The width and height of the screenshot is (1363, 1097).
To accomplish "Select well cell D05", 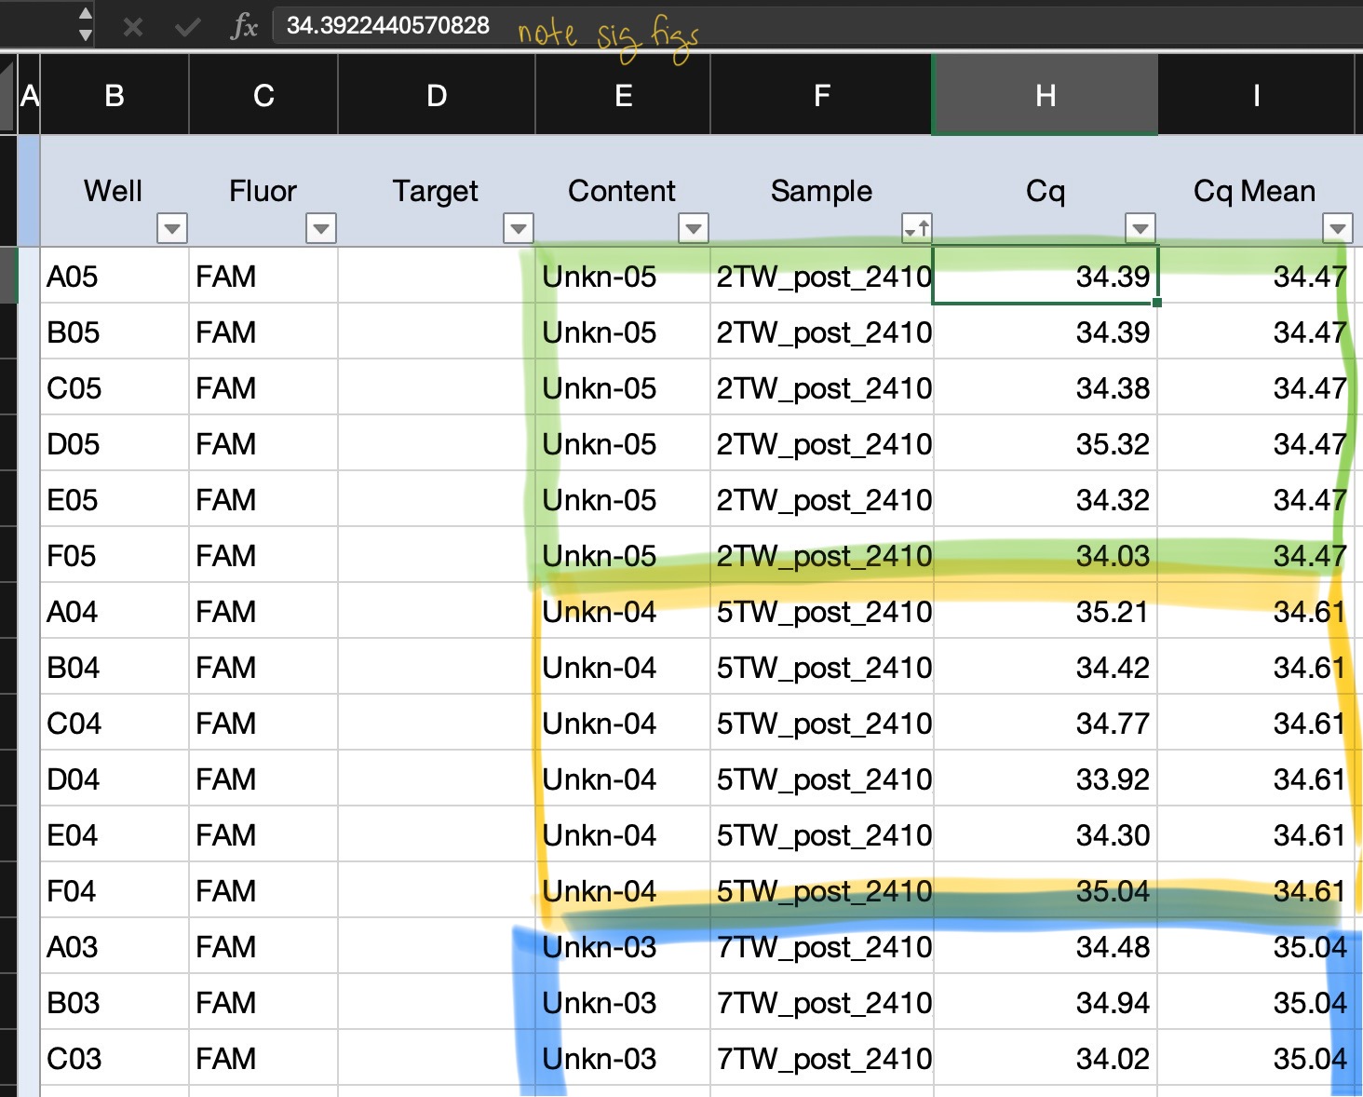I will (115, 443).
